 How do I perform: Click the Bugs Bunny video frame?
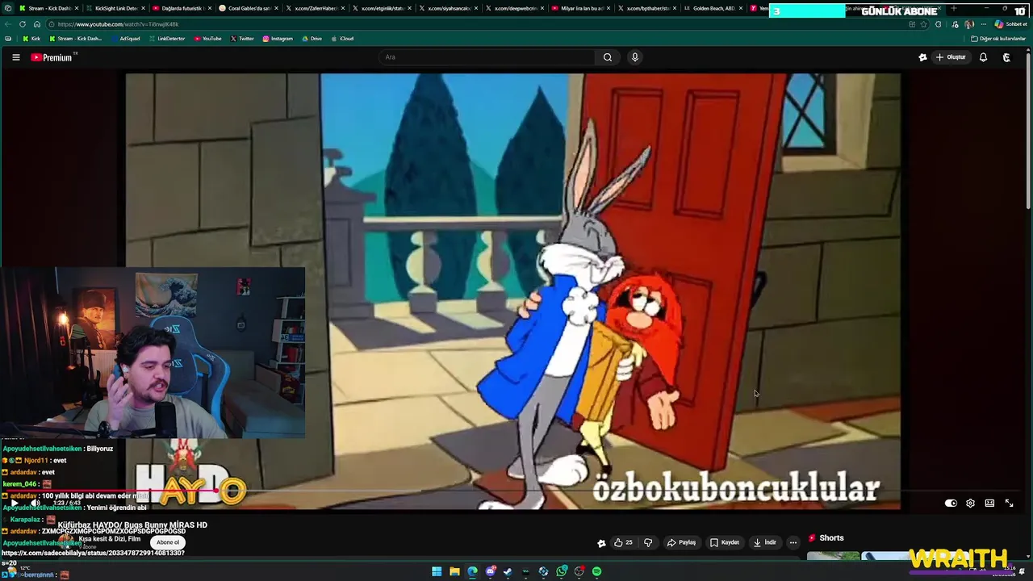tap(513, 290)
